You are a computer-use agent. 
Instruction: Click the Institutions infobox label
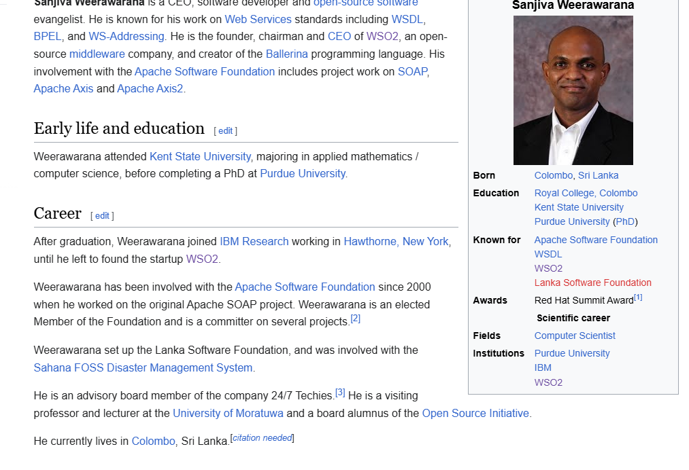coord(499,354)
